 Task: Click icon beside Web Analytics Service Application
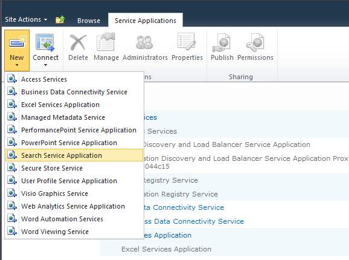click(12, 206)
